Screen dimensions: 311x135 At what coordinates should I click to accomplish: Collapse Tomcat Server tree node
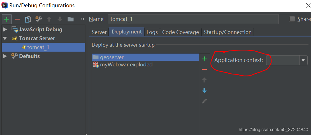click(5, 38)
